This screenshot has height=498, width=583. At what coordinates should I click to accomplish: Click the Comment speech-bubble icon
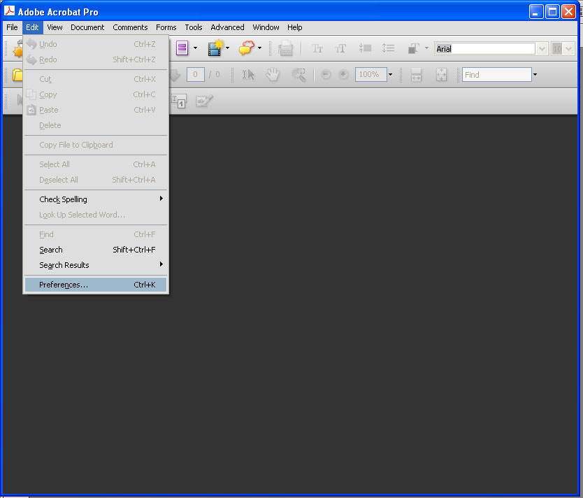coord(247,48)
